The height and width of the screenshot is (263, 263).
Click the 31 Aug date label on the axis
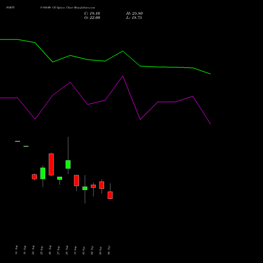75,250
